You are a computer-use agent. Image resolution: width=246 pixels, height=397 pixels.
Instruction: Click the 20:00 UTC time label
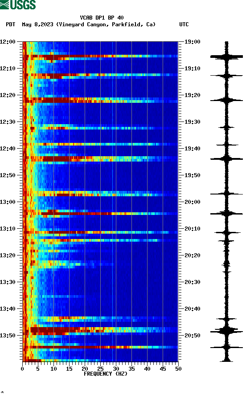pos(192,202)
